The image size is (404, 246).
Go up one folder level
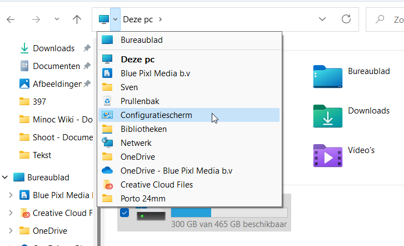[77, 19]
